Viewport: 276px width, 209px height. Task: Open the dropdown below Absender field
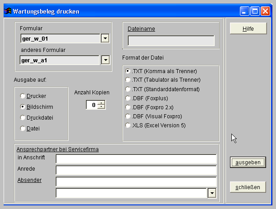[212, 193]
